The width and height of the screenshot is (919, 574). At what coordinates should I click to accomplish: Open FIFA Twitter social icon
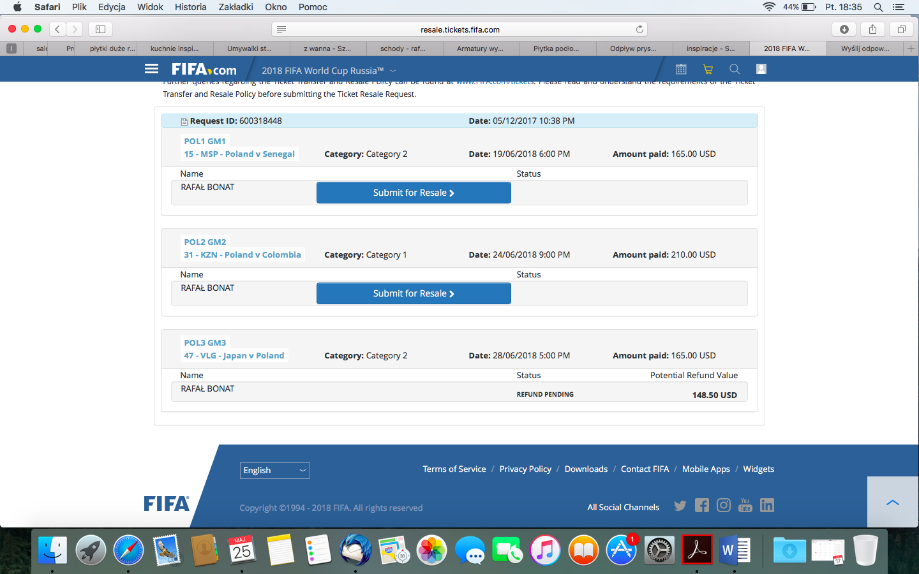680,506
